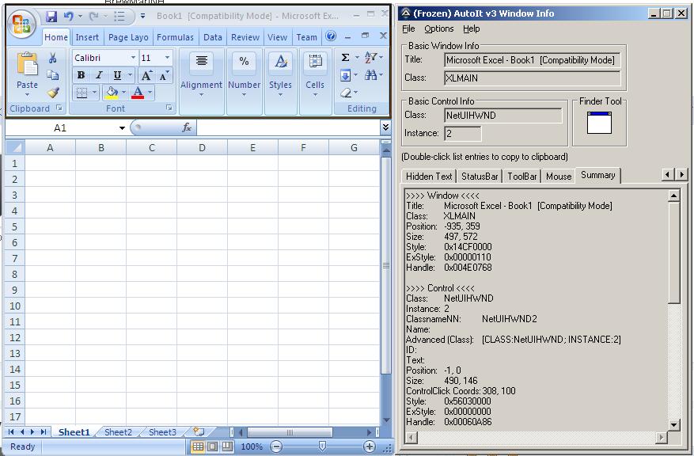Insert an AutoSum using the Sigma icon
This screenshot has height=456, width=694.
pyautogui.click(x=345, y=57)
